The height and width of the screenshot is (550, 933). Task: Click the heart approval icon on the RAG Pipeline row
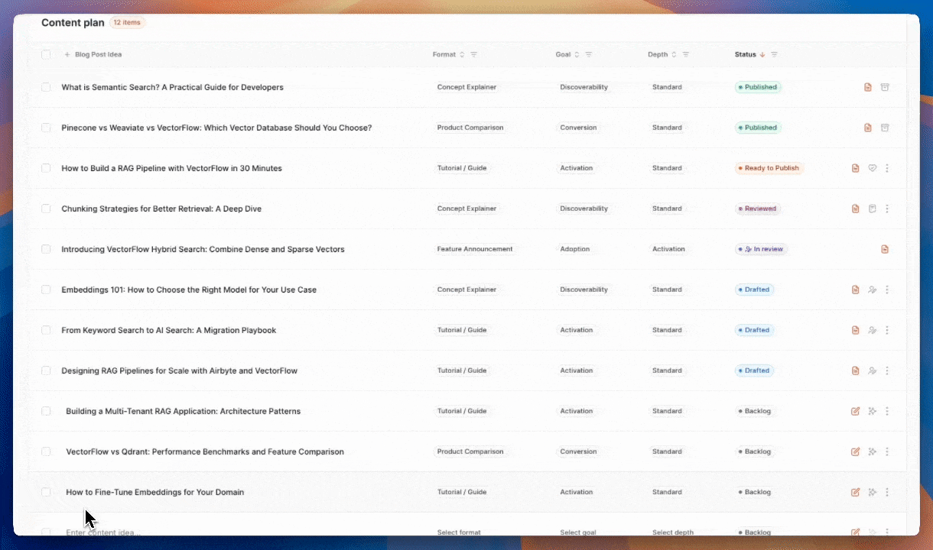tap(872, 168)
